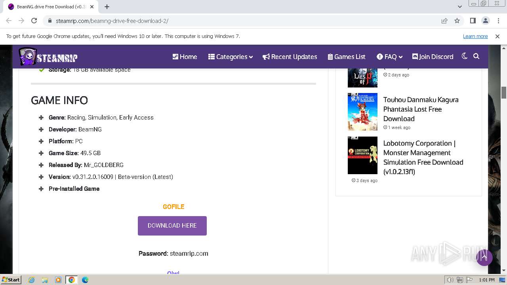Open Windows Media Player taskbar icon
Image resolution: width=507 pixels, height=285 pixels.
point(58,280)
